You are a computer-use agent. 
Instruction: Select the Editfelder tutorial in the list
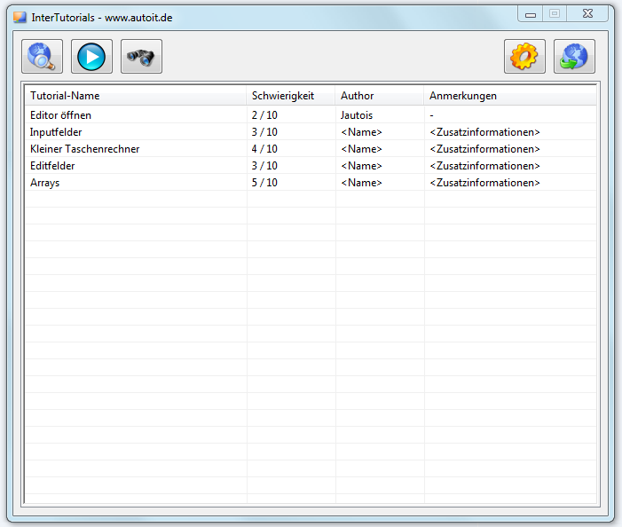pos(52,166)
